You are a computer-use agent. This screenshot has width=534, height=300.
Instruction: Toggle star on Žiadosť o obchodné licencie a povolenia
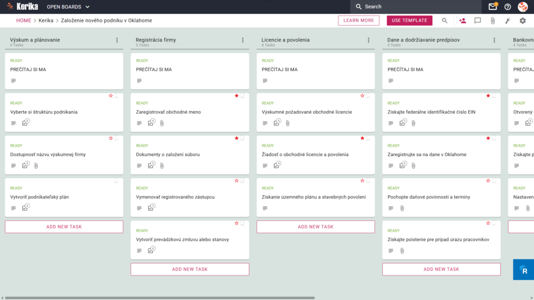pos(362,138)
